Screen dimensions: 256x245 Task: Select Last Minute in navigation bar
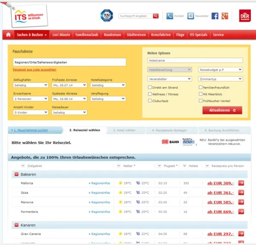tap(61, 35)
